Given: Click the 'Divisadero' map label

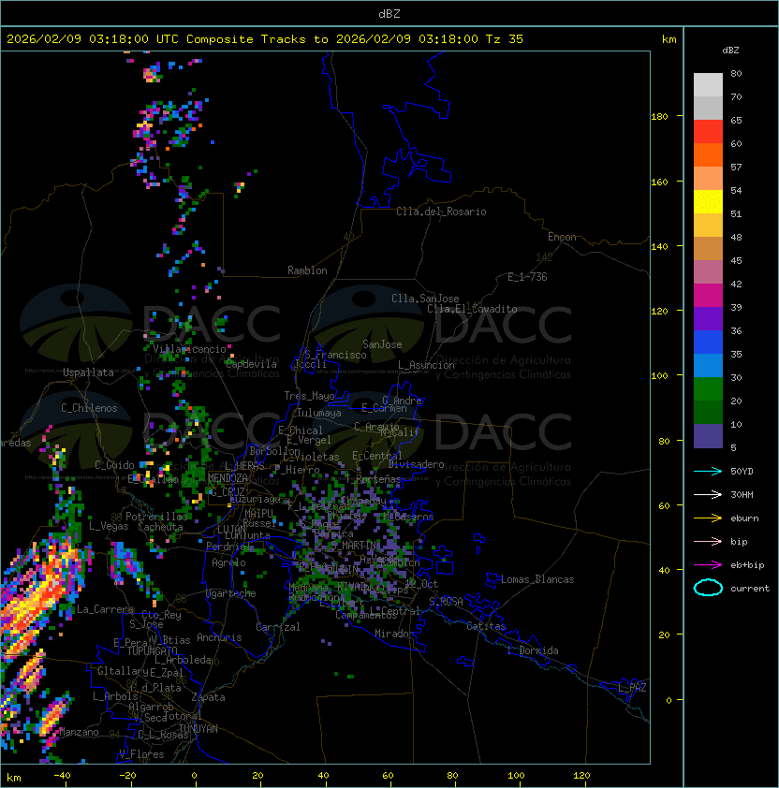Looking at the screenshot, I should [x=417, y=464].
